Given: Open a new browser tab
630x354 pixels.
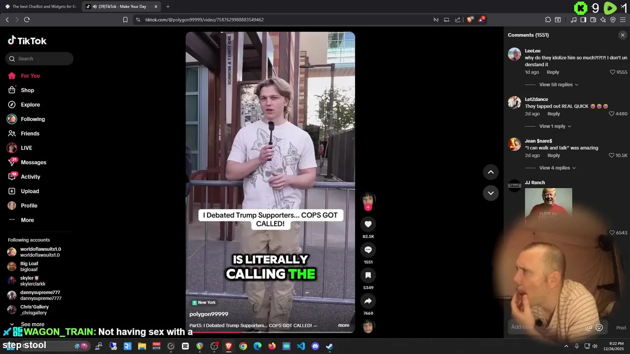Looking at the screenshot, I should coord(168,6).
